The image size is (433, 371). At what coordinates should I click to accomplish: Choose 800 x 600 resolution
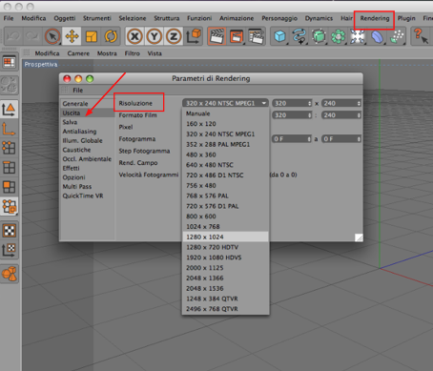pos(225,216)
